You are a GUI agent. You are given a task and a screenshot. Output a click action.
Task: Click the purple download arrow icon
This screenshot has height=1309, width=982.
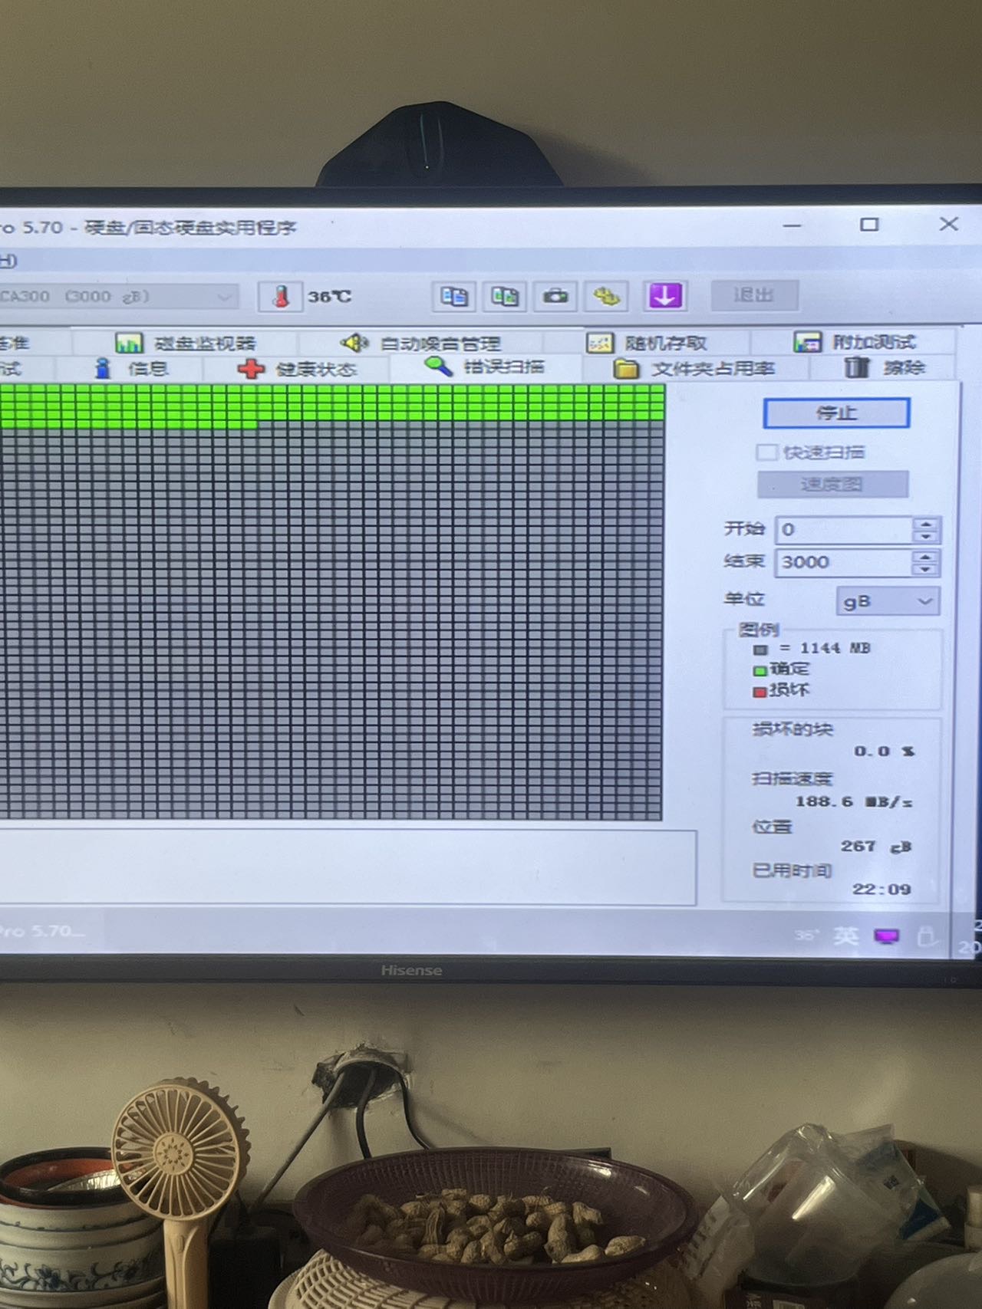point(664,295)
